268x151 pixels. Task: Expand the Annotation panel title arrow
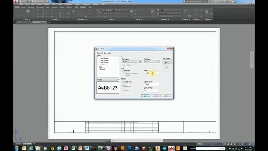click(87, 20)
